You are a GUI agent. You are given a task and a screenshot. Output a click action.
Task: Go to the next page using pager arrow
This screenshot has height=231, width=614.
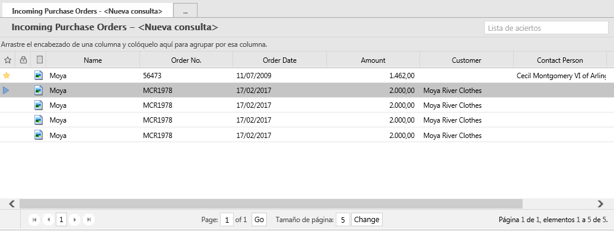74,220
